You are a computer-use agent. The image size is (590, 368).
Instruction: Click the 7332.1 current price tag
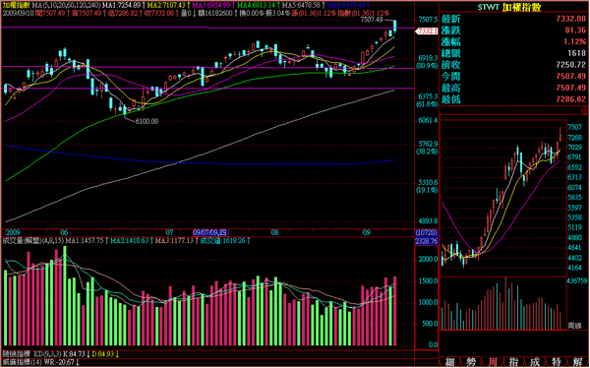tap(427, 31)
